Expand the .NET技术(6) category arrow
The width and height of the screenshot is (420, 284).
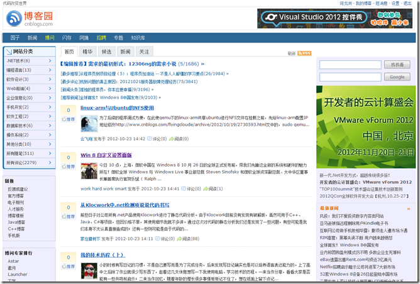50,61
